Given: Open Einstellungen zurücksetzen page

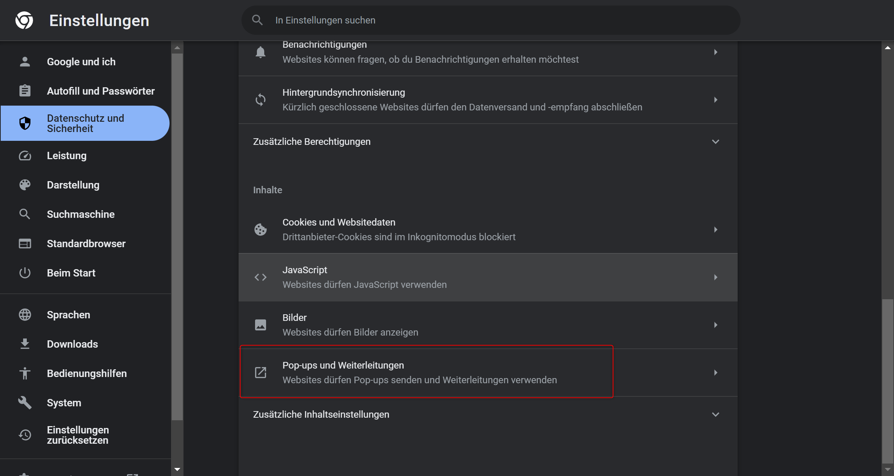Looking at the screenshot, I should [78, 435].
